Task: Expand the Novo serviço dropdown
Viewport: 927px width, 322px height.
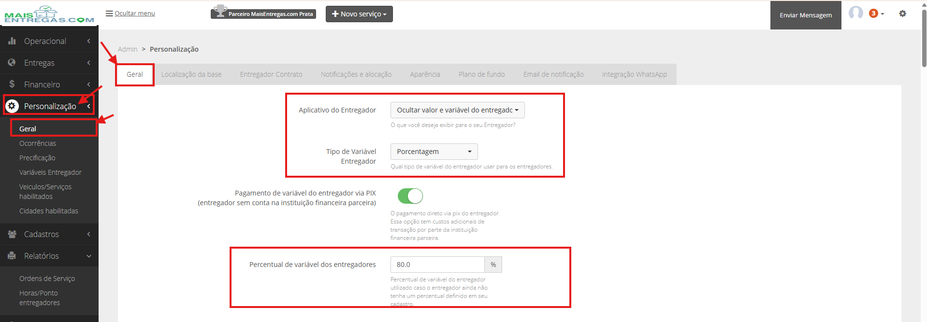Action: [x=359, y=14]
